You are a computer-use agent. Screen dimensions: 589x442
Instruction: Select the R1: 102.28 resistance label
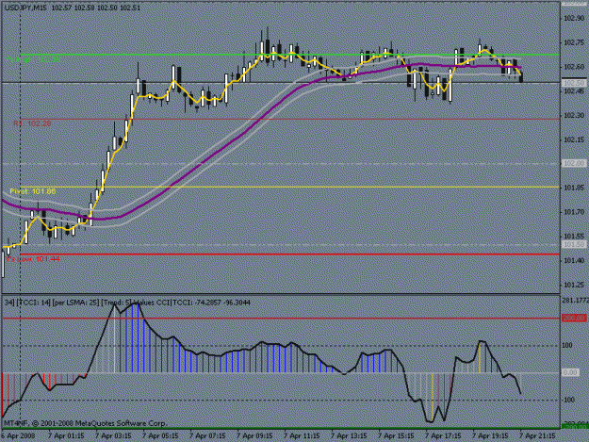[33, 123]
